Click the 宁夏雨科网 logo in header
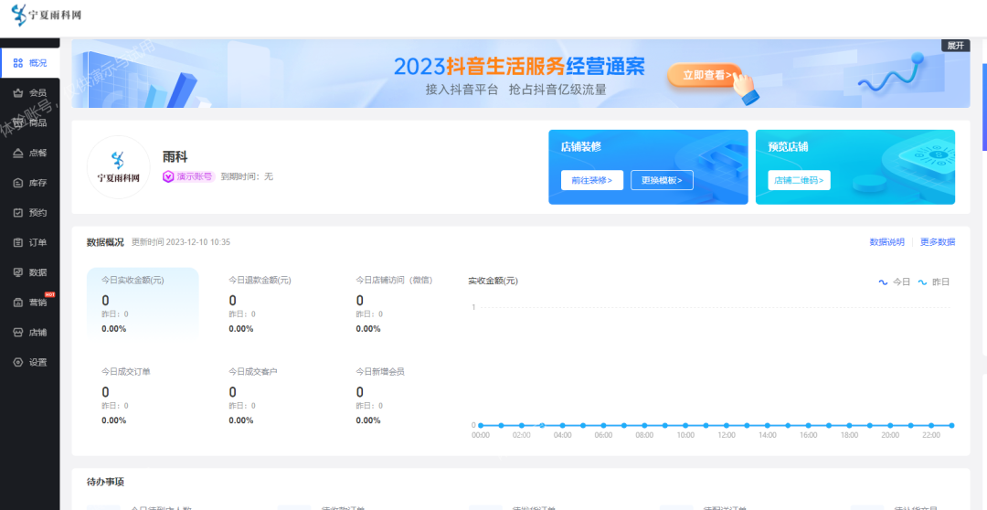This screenshot has height=510, width=987. pos(46,14)
